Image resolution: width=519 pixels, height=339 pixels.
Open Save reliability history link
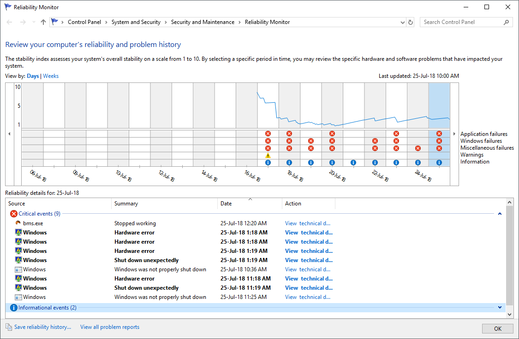(43, 327)
